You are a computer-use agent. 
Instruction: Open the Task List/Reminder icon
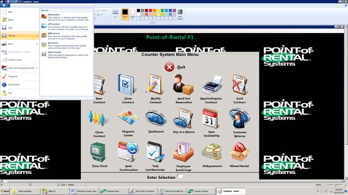tap(156, 152)
